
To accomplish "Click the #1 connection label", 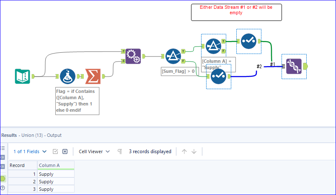I will point(272,64).
